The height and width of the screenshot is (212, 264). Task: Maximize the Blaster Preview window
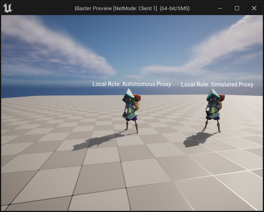(237, 8)
